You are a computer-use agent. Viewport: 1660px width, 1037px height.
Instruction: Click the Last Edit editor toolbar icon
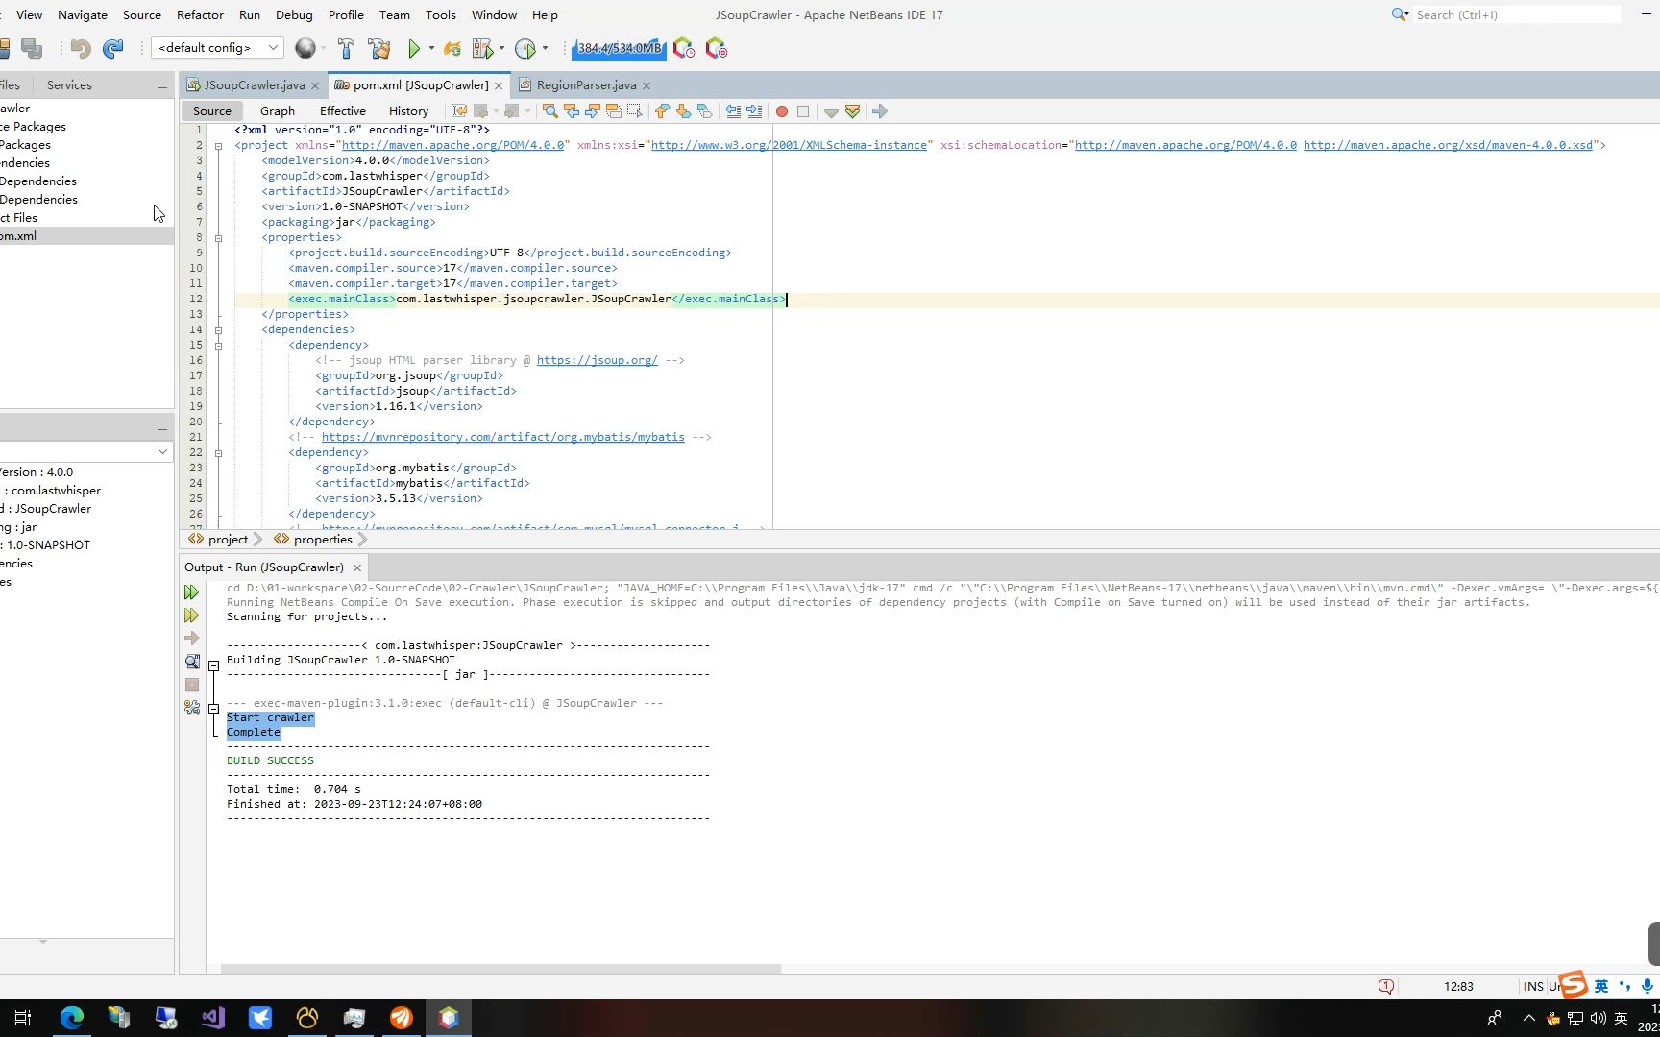click(x=459, y=111)
